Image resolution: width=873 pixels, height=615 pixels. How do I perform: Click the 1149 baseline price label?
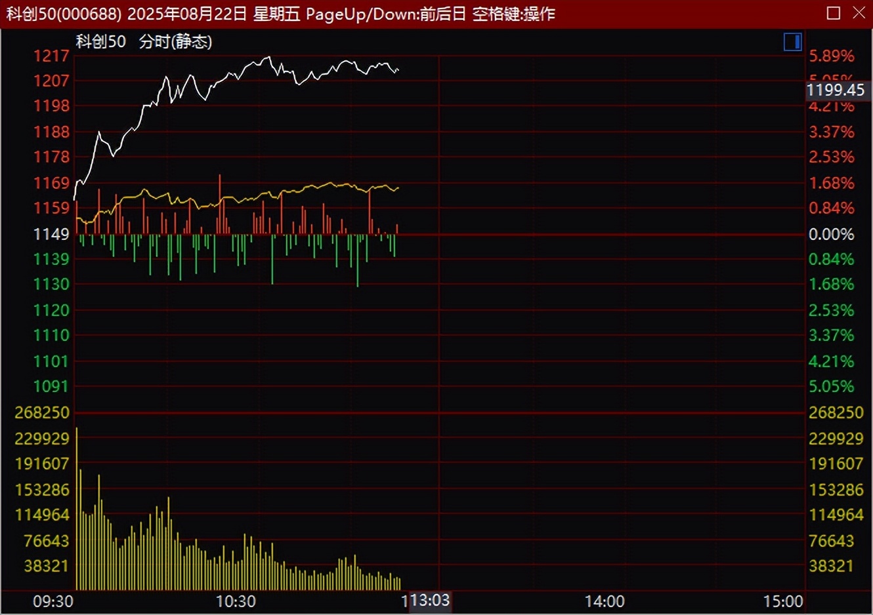pos(51,234)
